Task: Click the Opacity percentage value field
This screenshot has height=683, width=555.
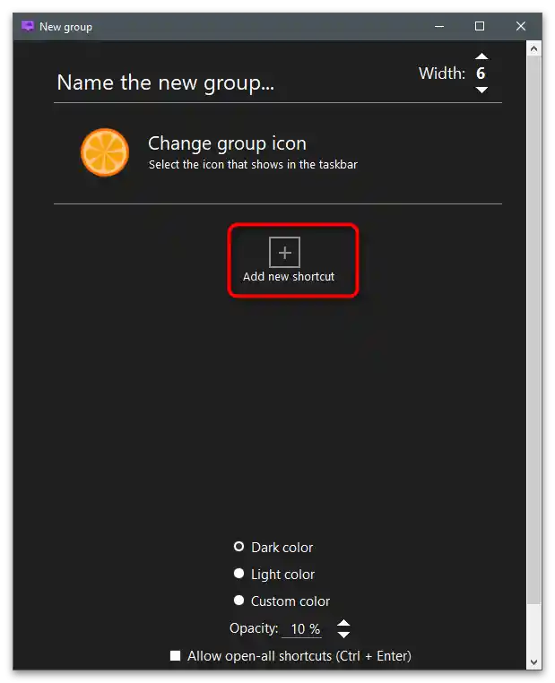Action: click(x=302, y=629)
